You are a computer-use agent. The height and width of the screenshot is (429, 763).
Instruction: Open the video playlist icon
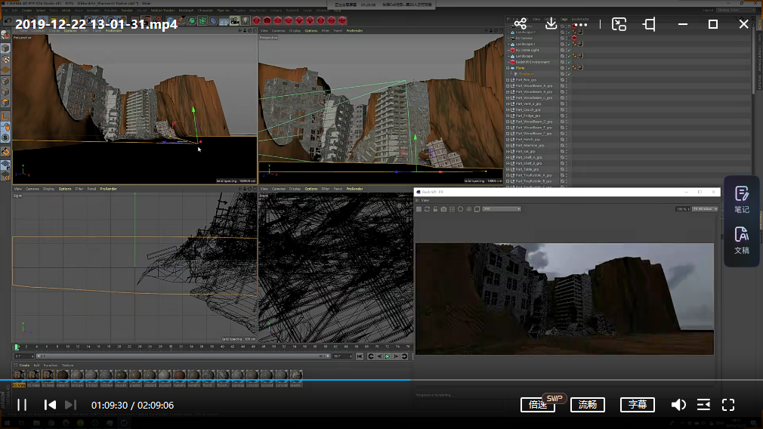click(703, 405)
